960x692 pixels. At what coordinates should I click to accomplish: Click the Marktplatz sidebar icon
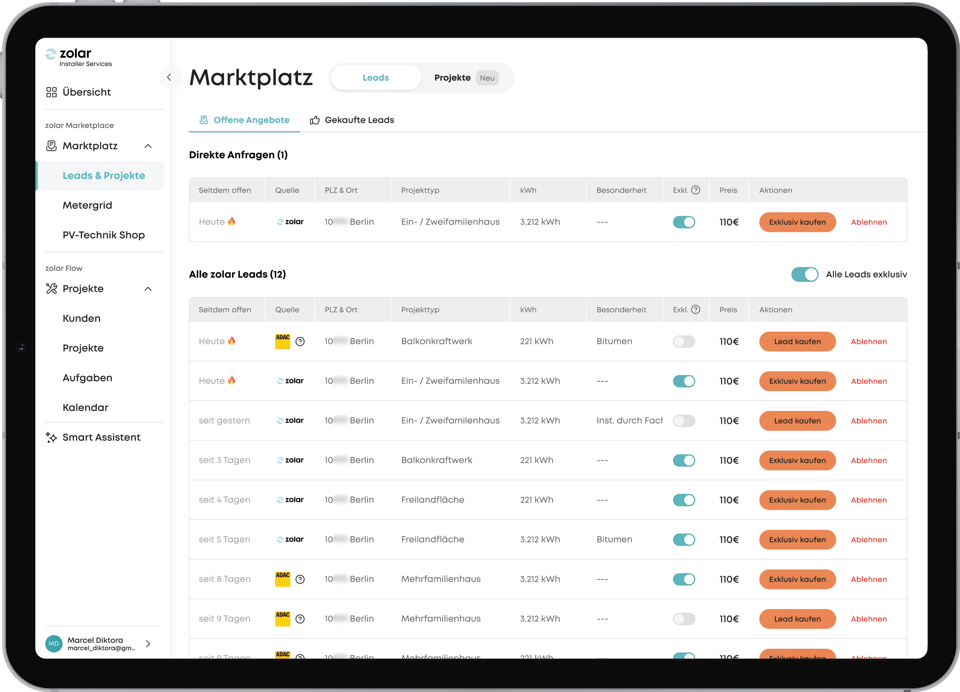[51, 146]
